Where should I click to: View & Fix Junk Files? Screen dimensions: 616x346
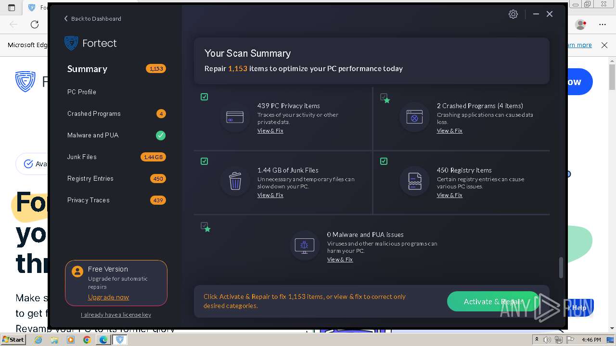click(x=270, y=195)
